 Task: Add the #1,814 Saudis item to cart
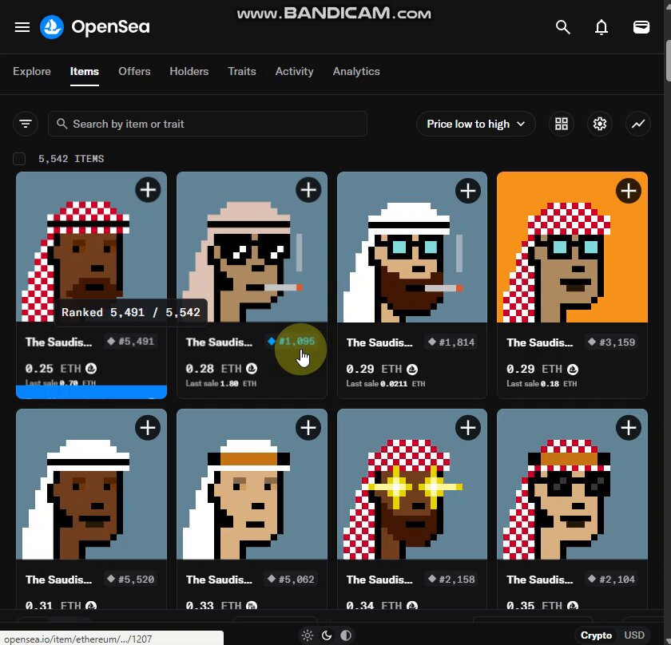(x=468, y=191)
